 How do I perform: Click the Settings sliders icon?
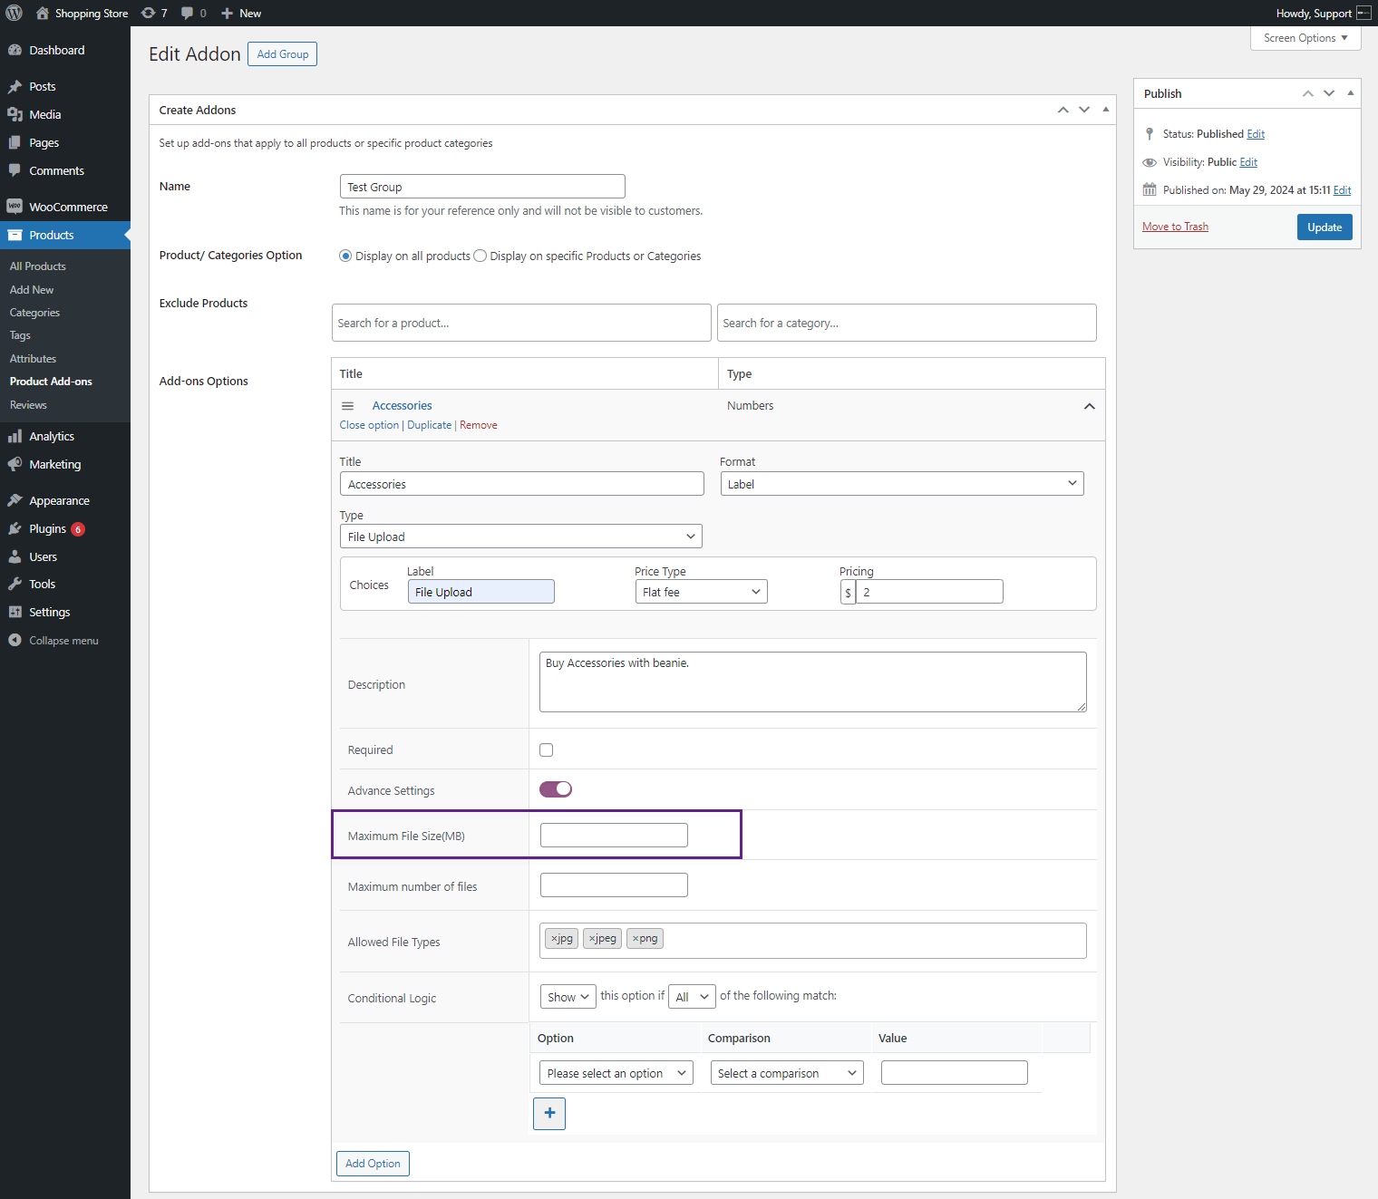coord(15,612)
